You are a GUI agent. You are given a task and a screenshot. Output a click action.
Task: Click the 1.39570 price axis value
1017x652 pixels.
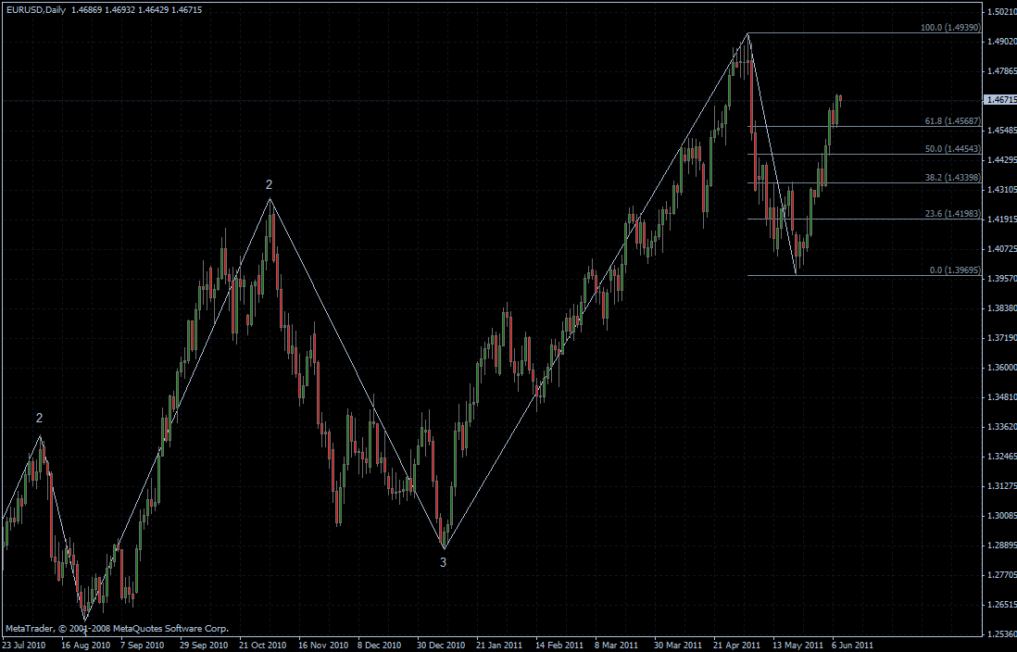[x=1001, y=279]
